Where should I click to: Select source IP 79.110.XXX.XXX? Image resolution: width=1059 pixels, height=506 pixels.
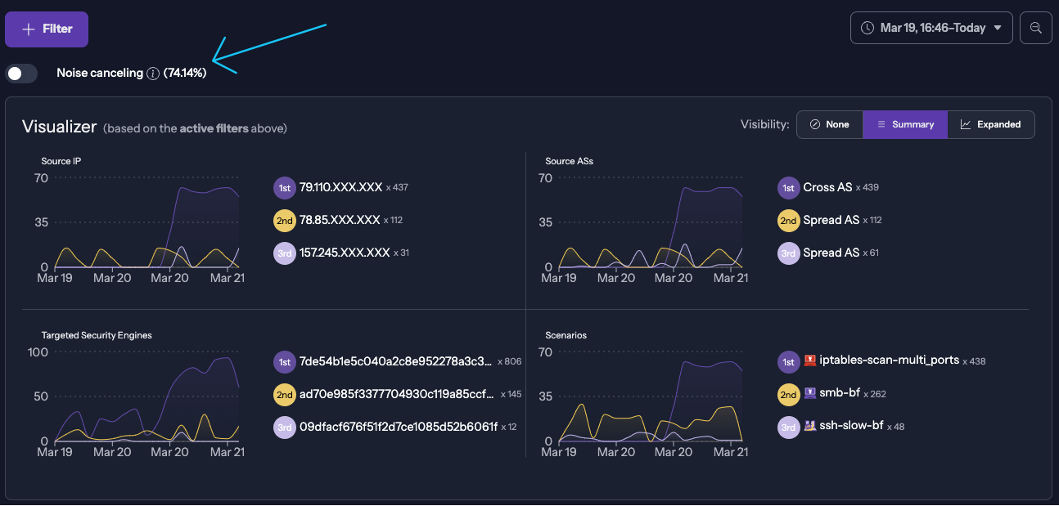pyautogui.click(x=340, y=187)
